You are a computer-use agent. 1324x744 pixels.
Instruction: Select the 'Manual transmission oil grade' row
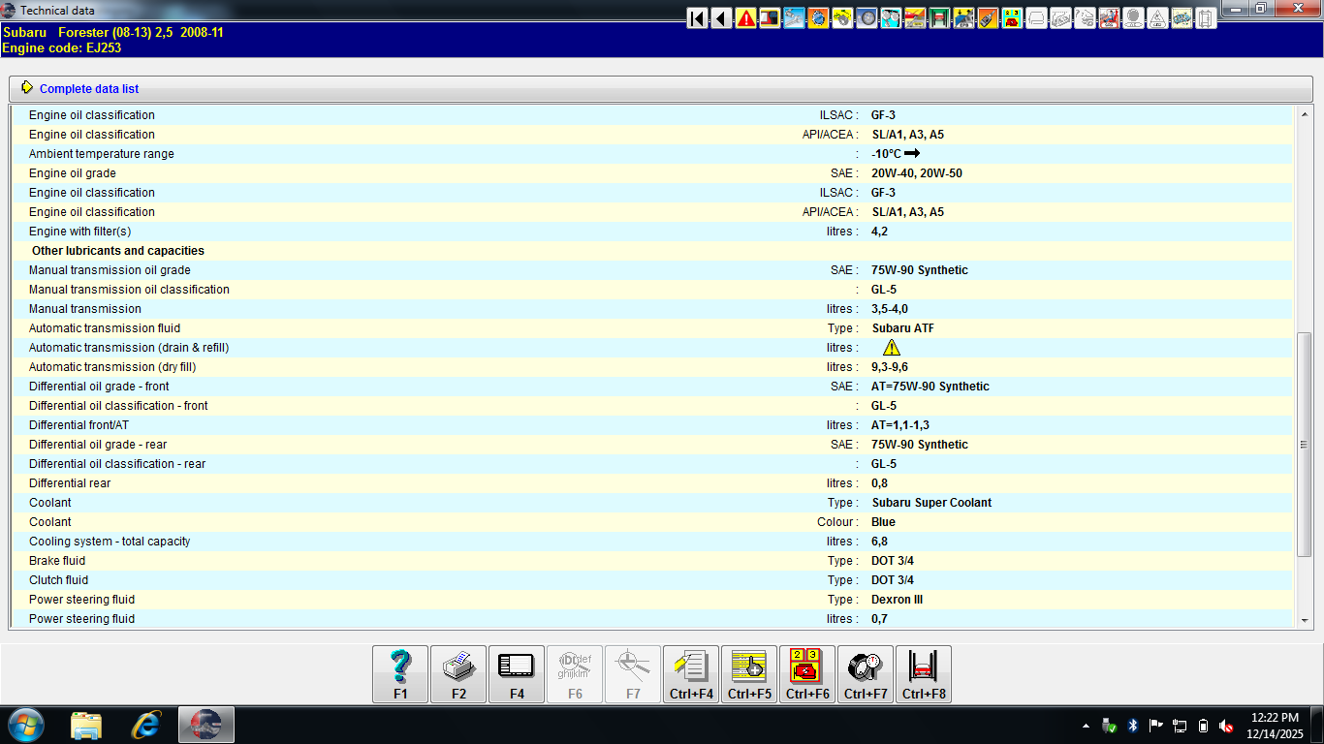coord(651,270)
